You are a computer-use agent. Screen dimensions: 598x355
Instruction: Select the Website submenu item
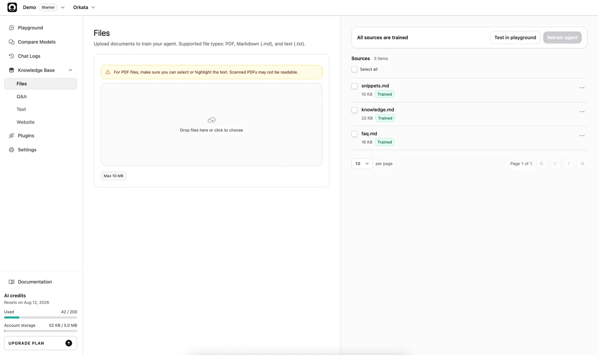[40, 122]
